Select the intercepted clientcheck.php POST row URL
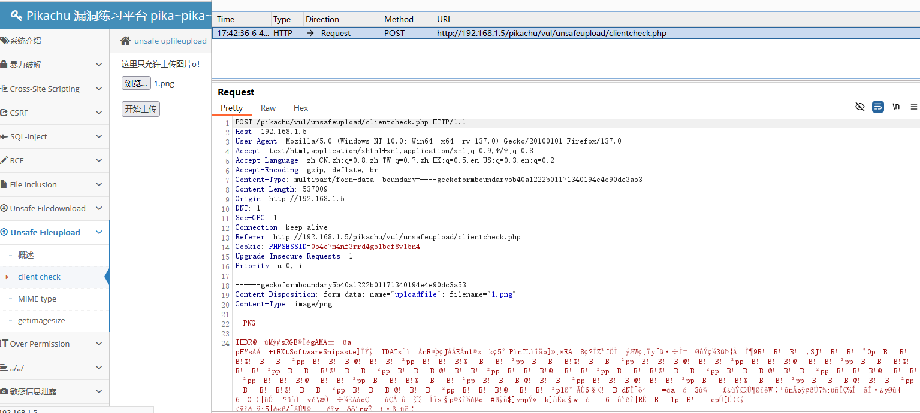Image resolution: width=920 pixels, height=413 pixels. click(551, 33)
